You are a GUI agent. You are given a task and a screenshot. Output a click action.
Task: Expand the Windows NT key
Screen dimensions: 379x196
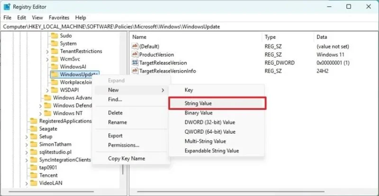(x=40, y=113)
